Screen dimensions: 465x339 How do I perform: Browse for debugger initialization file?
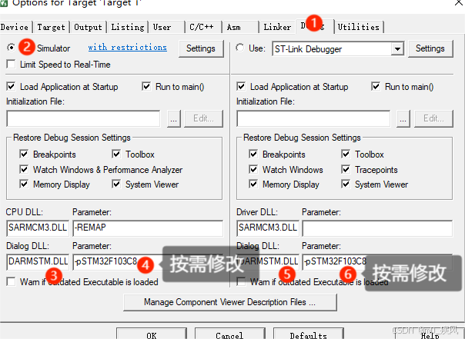(x=403, y=118)
